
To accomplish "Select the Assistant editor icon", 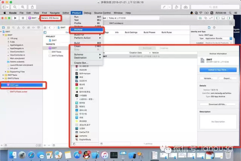I will click(x=206, y=18).
